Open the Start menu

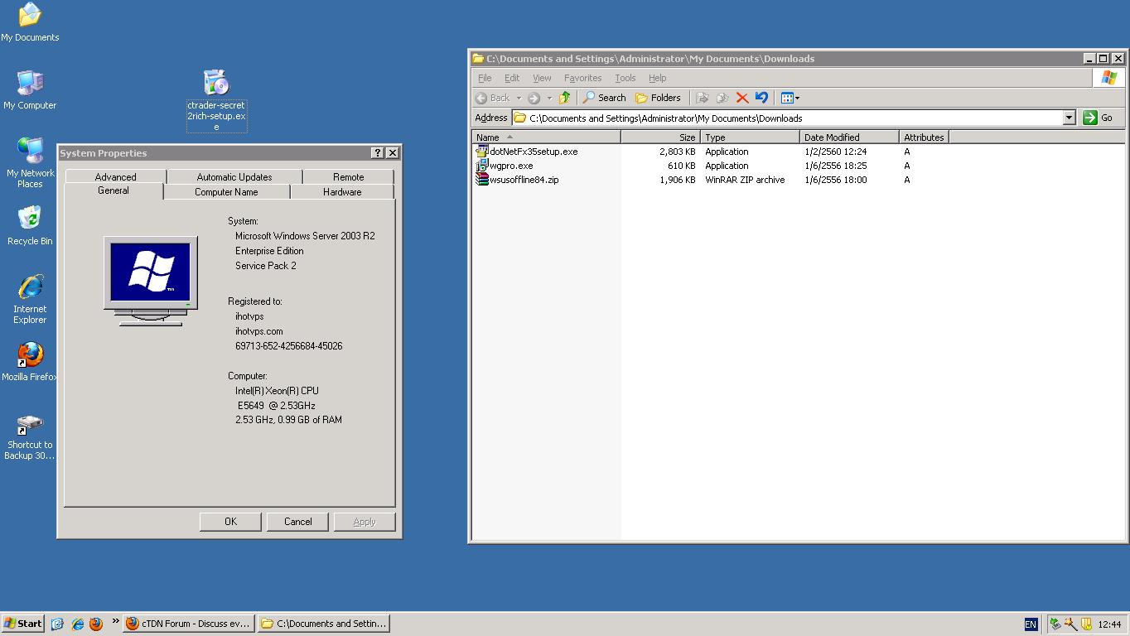tap(22, 624)
